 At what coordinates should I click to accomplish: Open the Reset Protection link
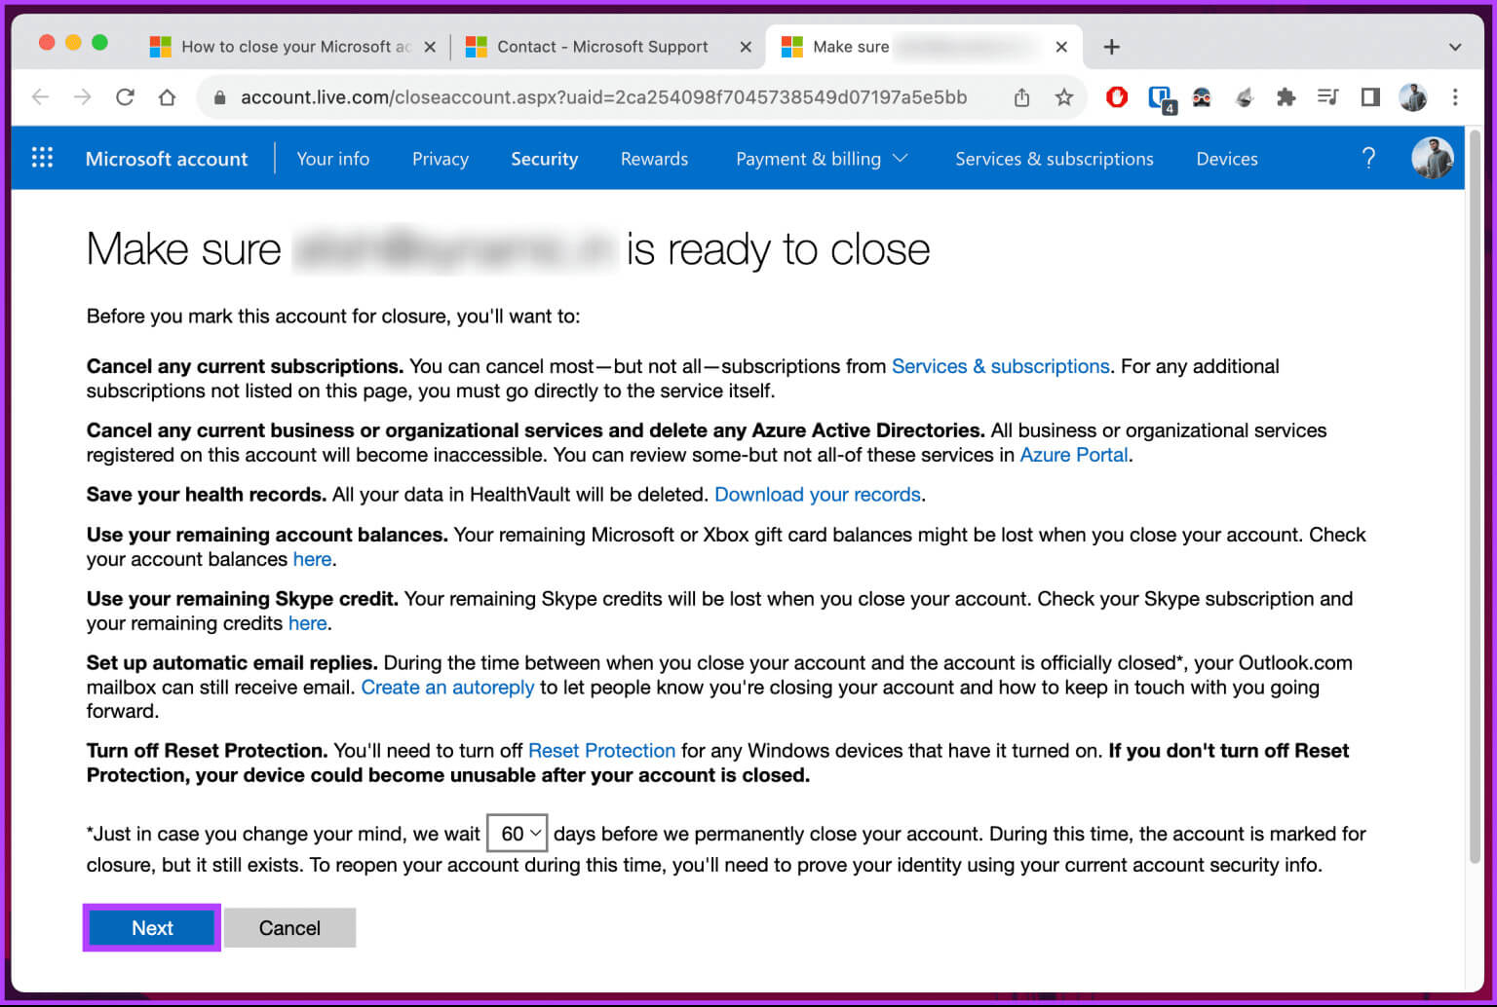601,751
